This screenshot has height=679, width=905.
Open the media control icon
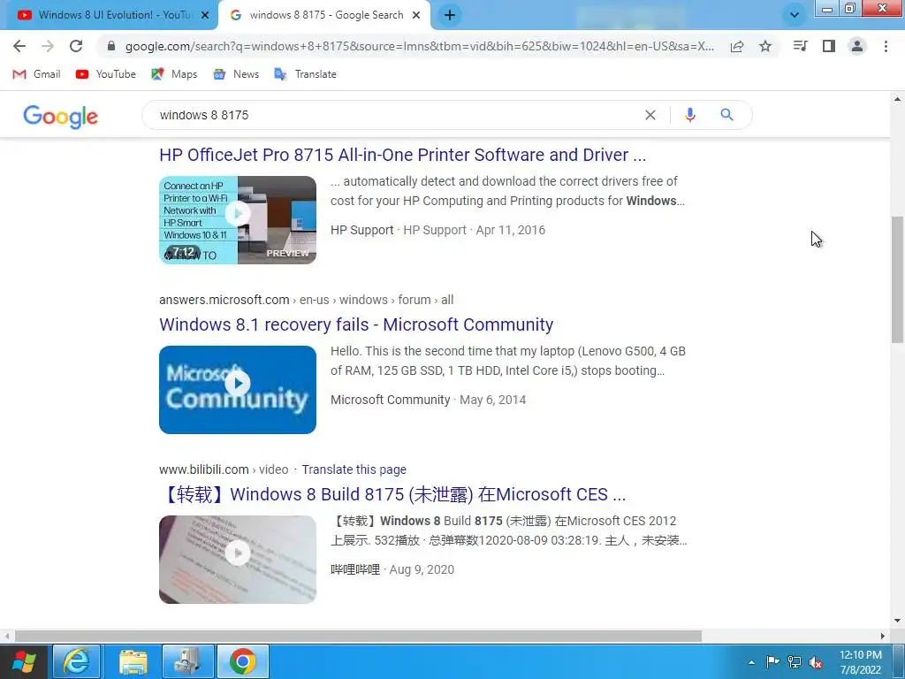(800, 46)
